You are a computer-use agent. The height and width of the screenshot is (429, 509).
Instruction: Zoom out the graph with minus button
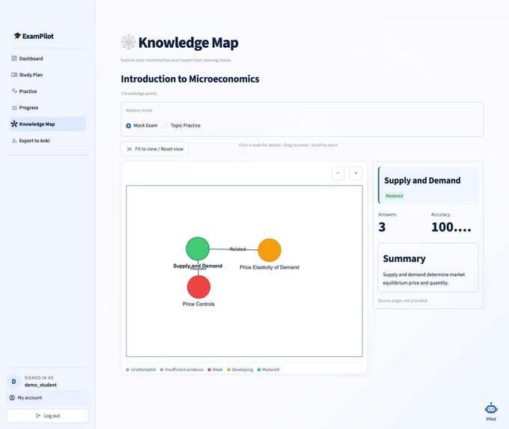pyautogui.click(x=338, y=173)
